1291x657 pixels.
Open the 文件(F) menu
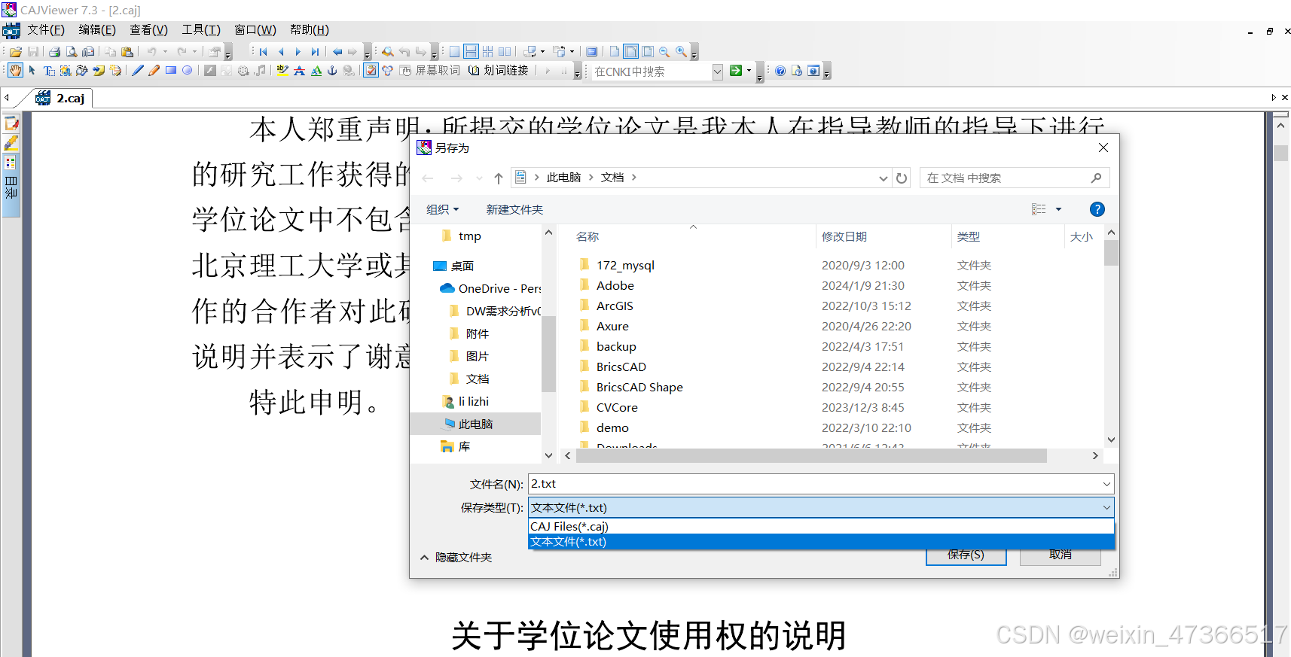point(46,30)
